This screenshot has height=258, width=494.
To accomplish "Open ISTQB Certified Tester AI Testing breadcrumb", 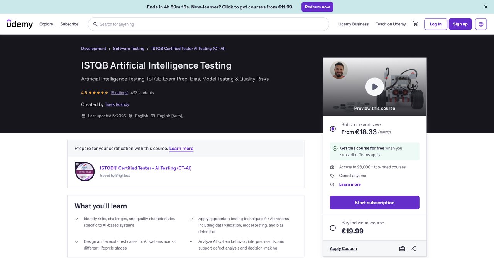I will point(188,49).
